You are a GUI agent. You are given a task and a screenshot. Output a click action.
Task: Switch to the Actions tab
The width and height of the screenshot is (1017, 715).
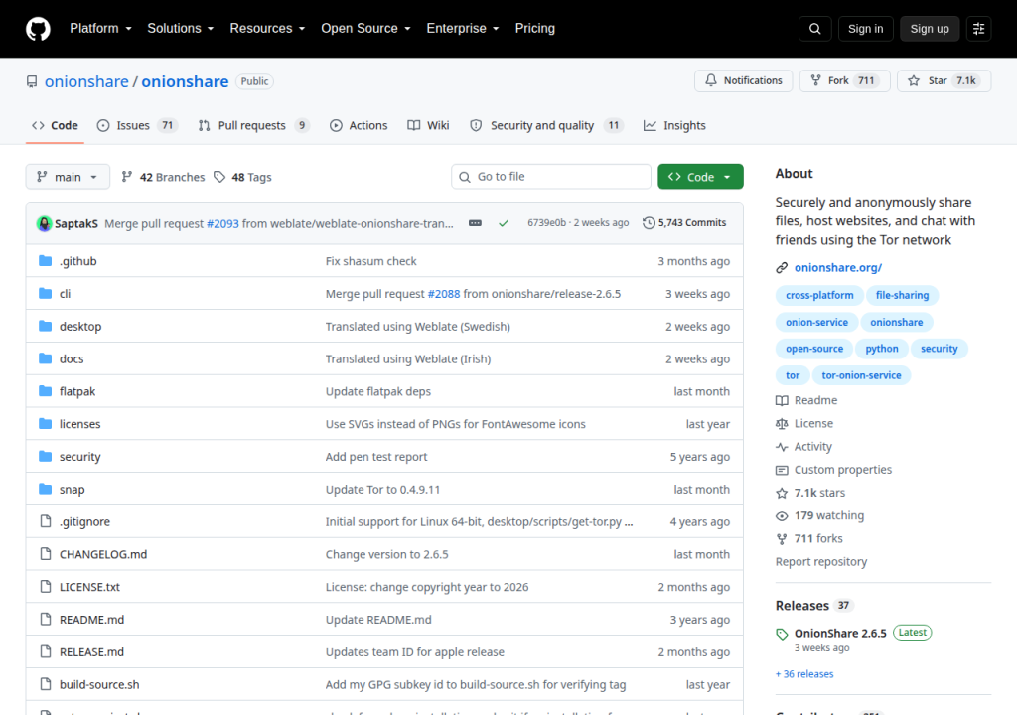[359, 125]
